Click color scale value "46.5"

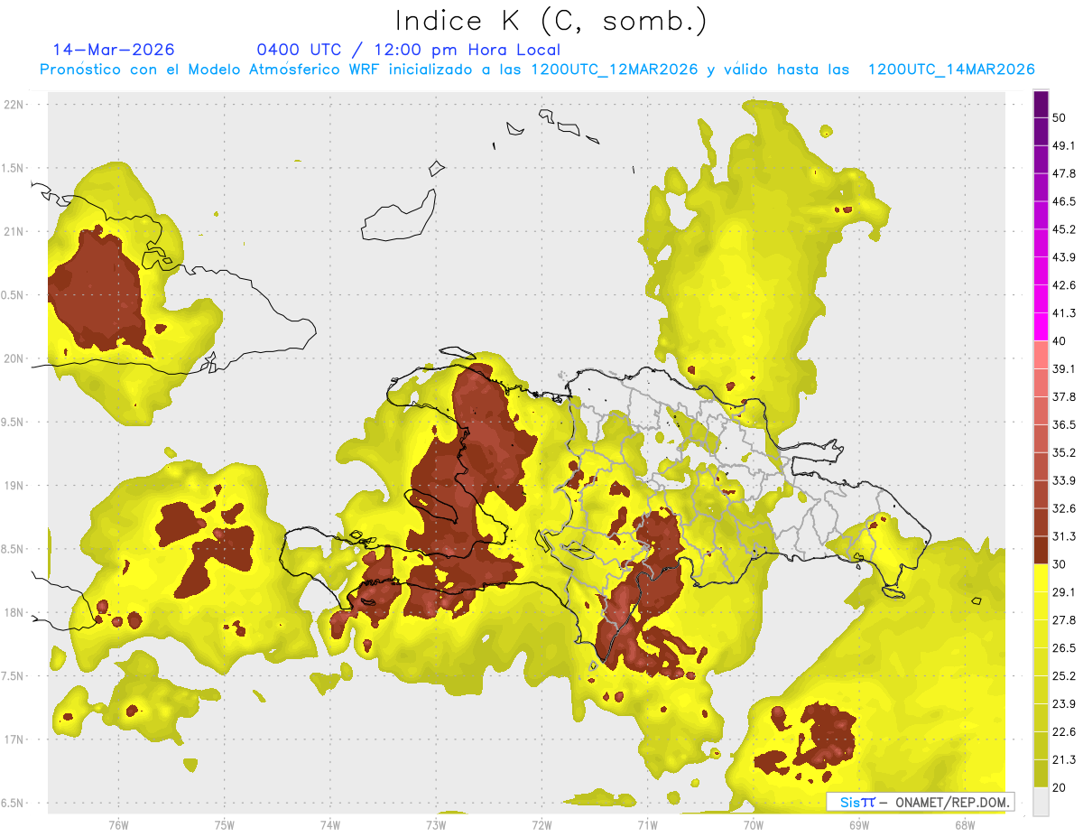(x=1064, y=201)
